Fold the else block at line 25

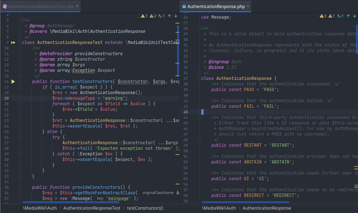coord(20,132)
